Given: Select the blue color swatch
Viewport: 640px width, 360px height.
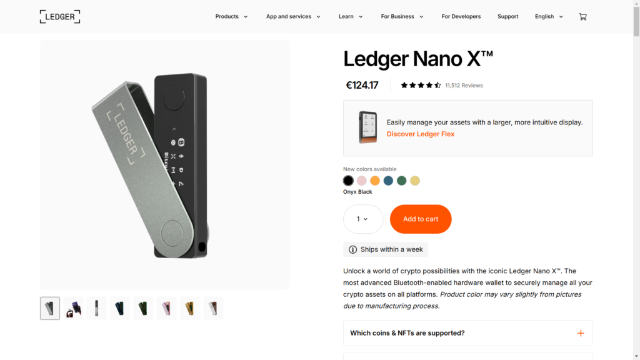Looking at the screenshot, I should coord(388,181).
